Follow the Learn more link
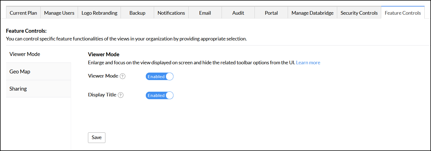The image size is (431, 151). click(308, 63)
